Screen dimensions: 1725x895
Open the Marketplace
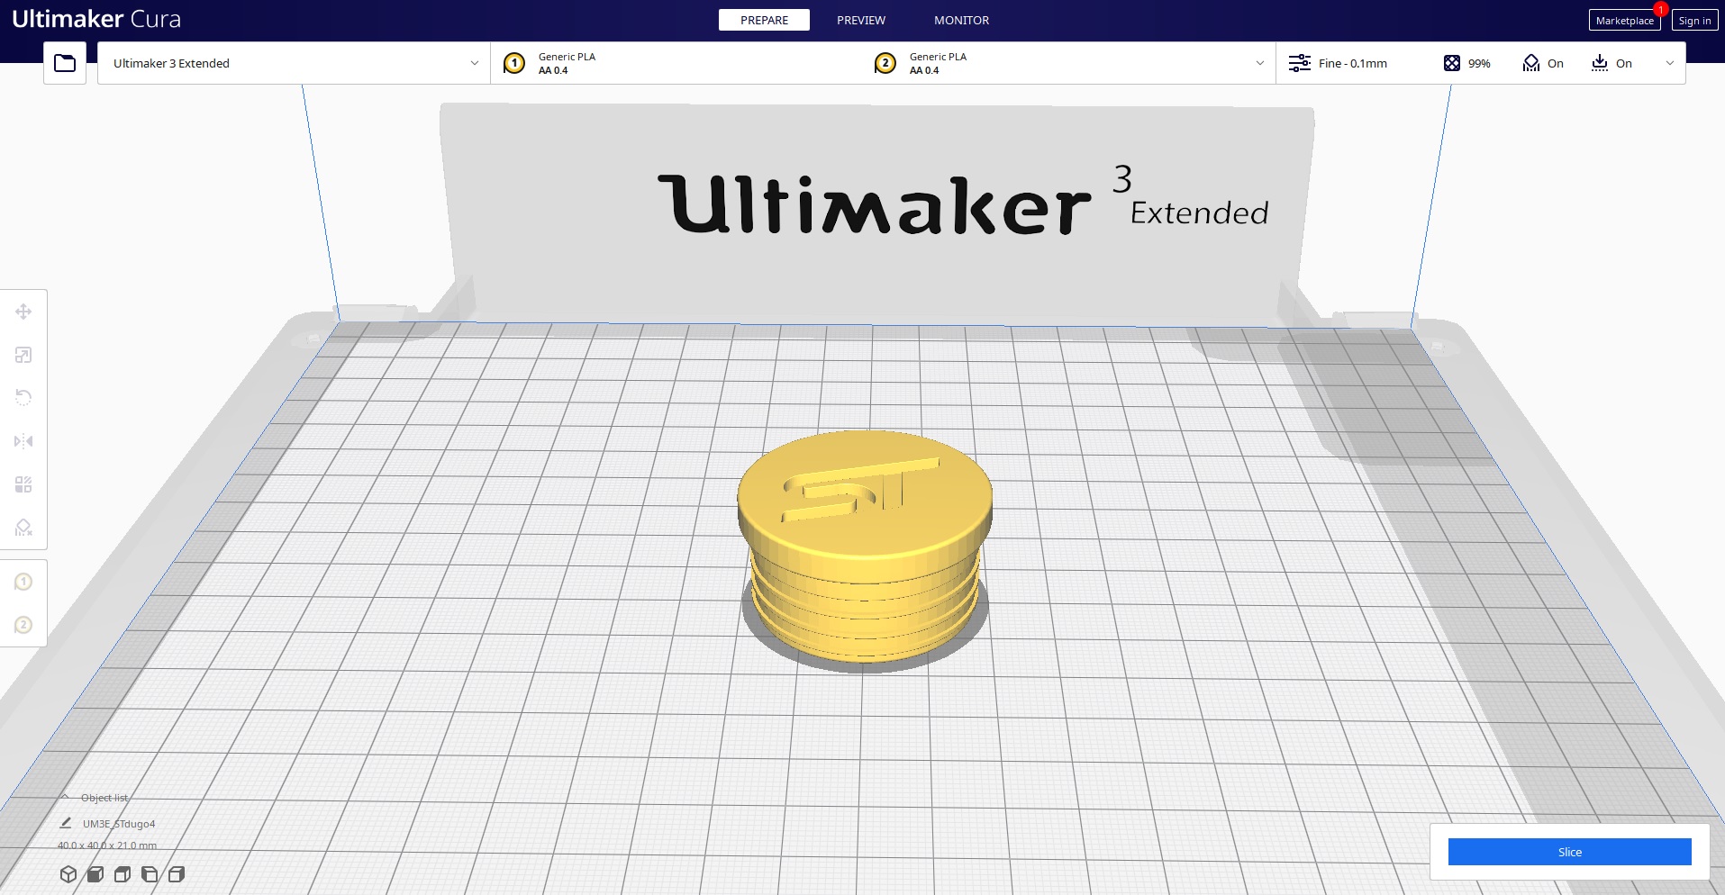(1624, 21)
